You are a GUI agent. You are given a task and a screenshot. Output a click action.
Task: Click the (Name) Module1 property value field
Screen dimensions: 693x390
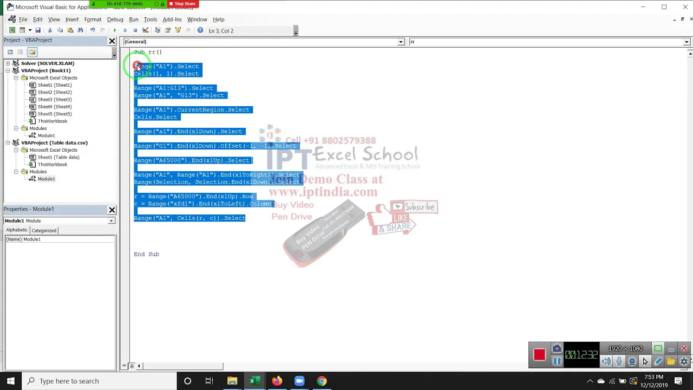click(x=69, y=239)
